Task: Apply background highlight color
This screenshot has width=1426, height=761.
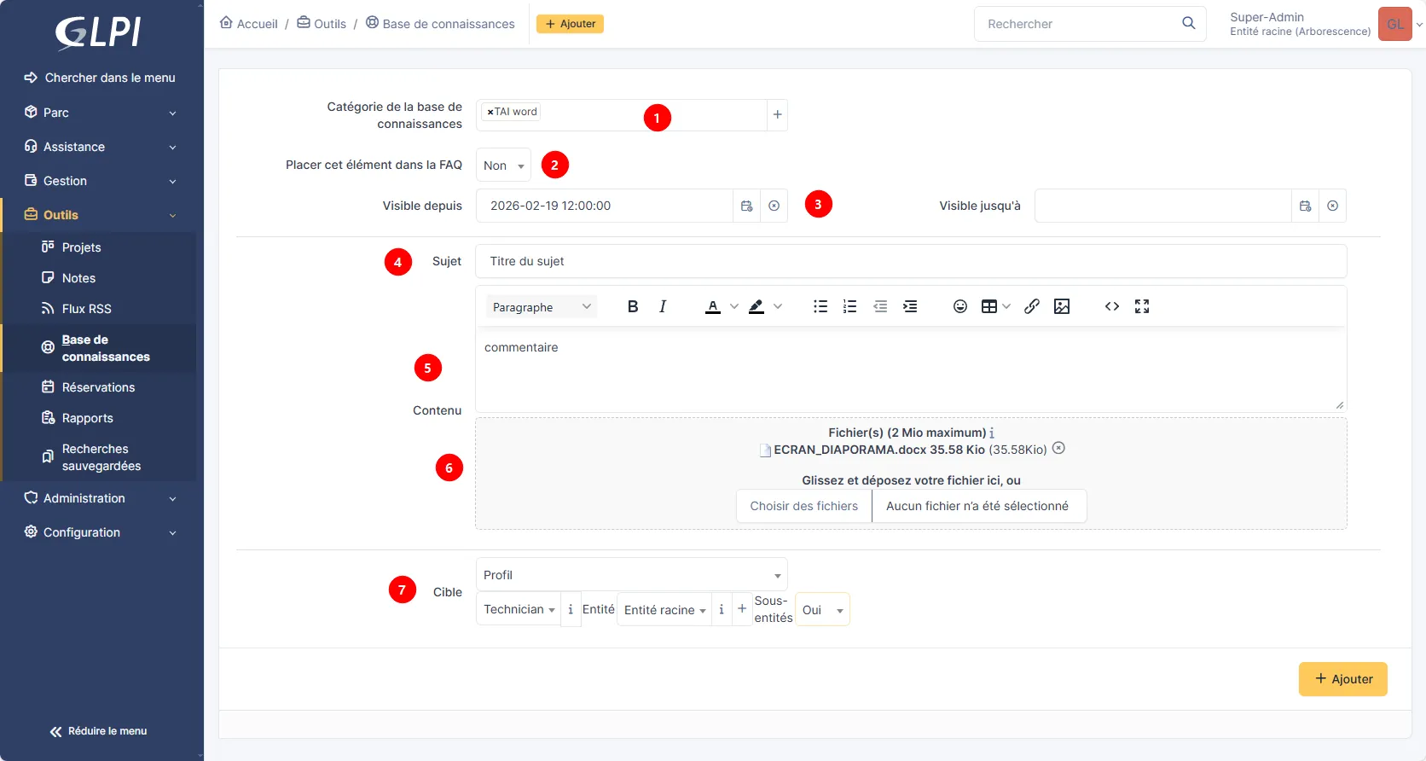Action: [x=756, y=306]
